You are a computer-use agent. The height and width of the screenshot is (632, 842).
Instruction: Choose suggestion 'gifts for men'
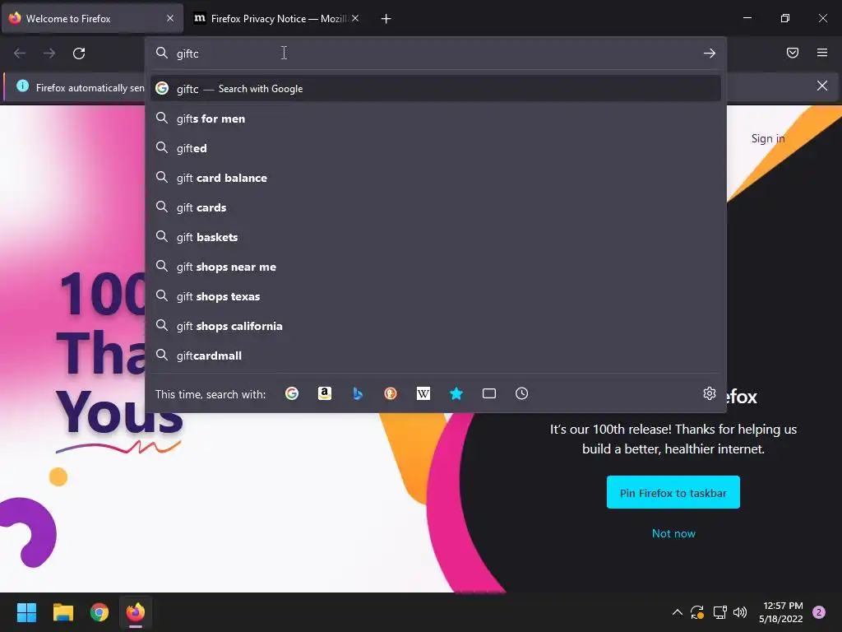pos(436,118)
